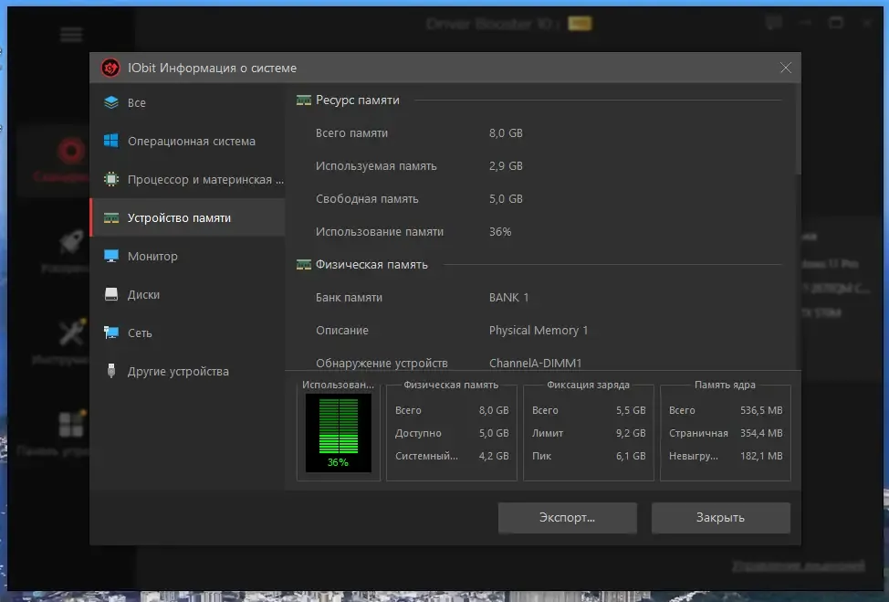Click the Windows logo icon for Операционная система
The image size is (889, 602).
111,141
